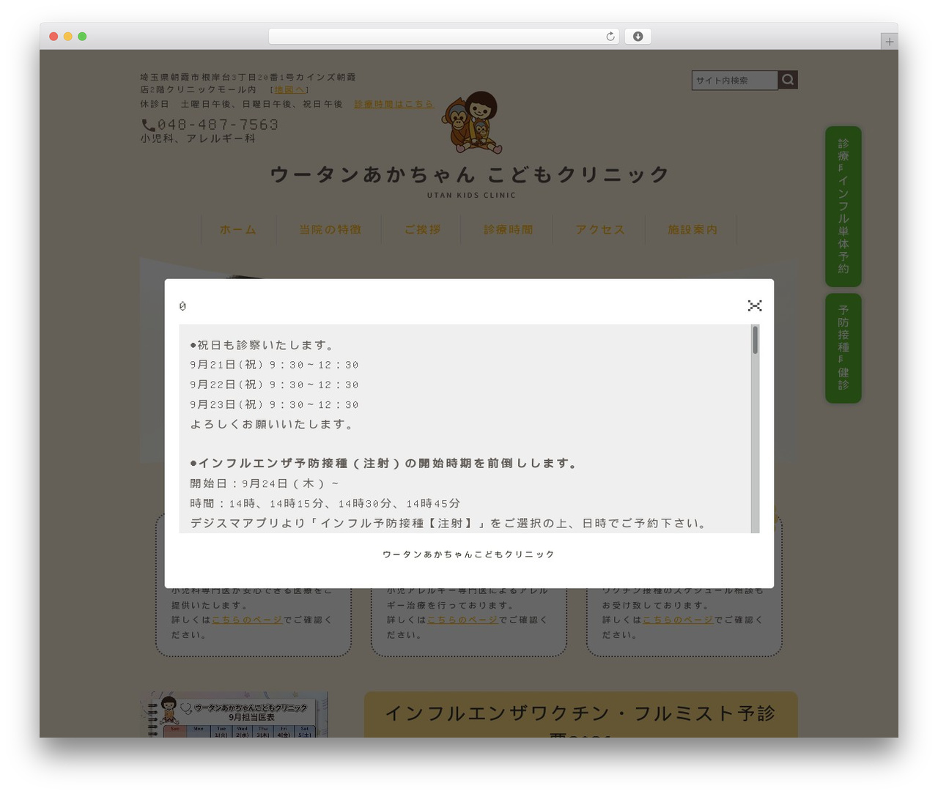Open the 診療時間 menu item

coord(508,230)
